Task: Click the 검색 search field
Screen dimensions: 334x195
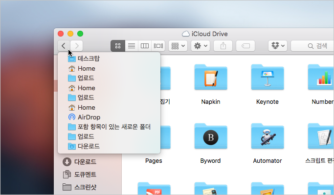Action: pyautogui.click(x=312, y=46)
